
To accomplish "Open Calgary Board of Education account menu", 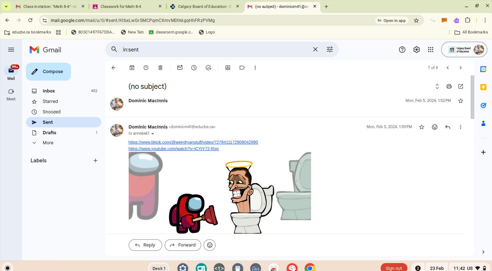I will [464, 50].
